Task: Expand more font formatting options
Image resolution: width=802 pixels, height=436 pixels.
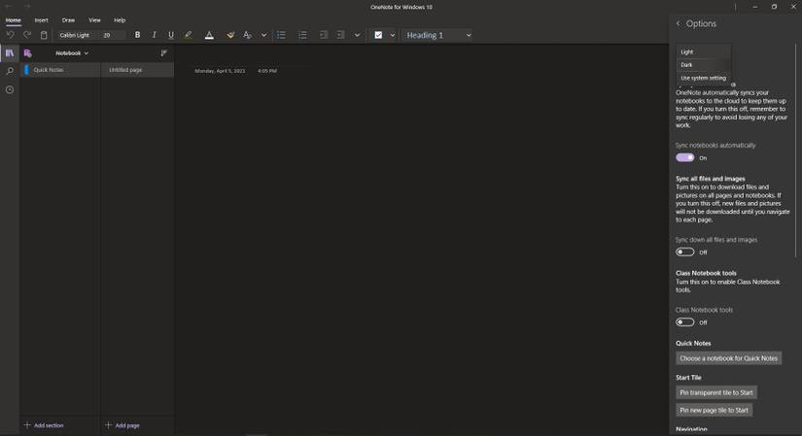Action: pos(263,35)
